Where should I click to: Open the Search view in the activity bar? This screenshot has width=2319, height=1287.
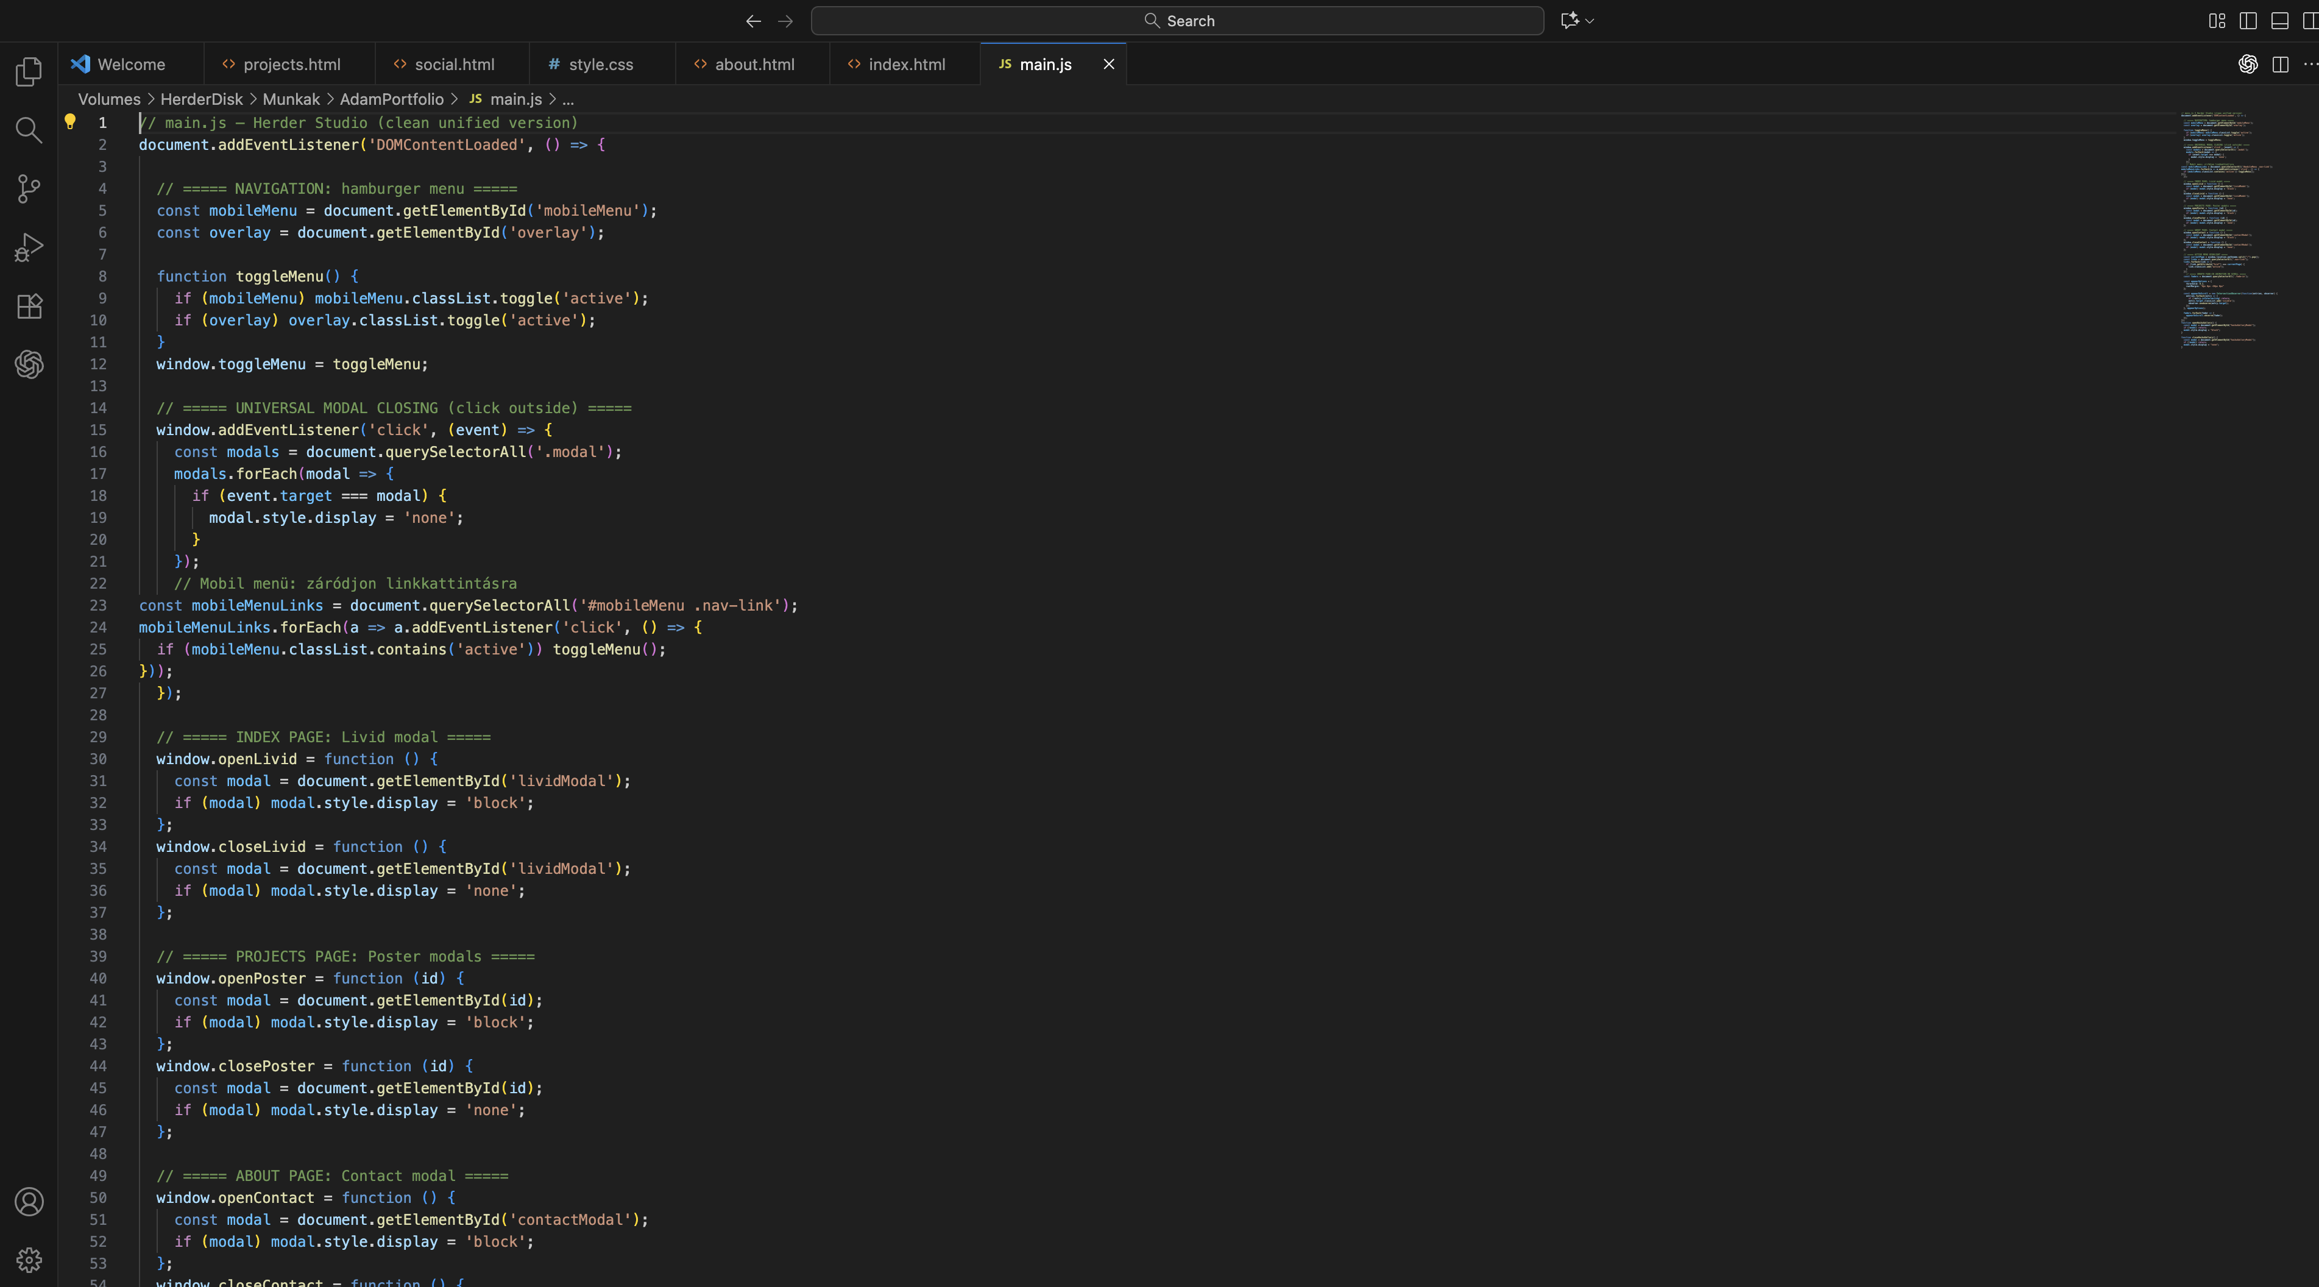point(29,130)
